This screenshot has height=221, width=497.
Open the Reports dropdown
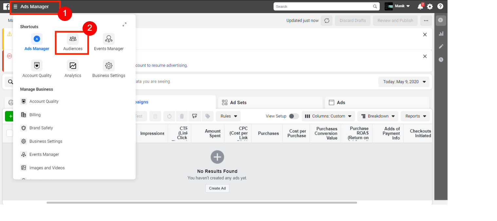tap(415, 116)
